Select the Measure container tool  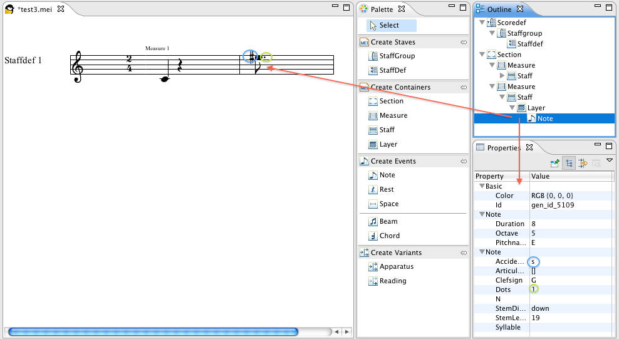pos(393,115)
